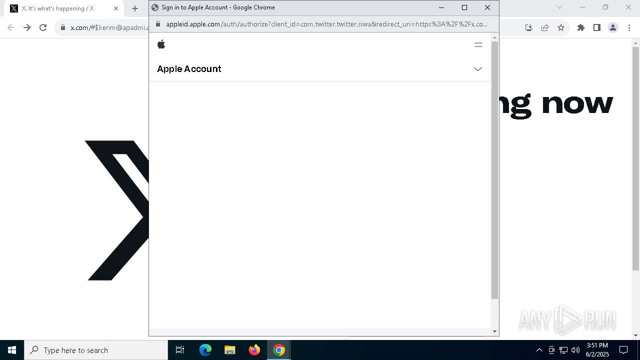View site info lock in popup address bar

(158, 24)
